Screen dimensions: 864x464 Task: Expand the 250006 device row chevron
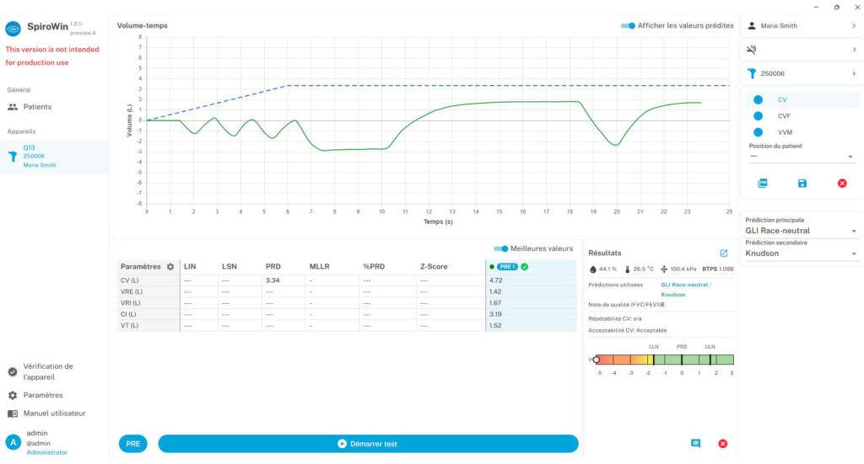click(x=854, y=73)
